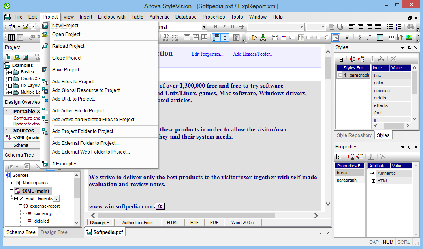Expand Namespaces node in Schema Tree
423x249 pixels.
[x=11, y=183]
